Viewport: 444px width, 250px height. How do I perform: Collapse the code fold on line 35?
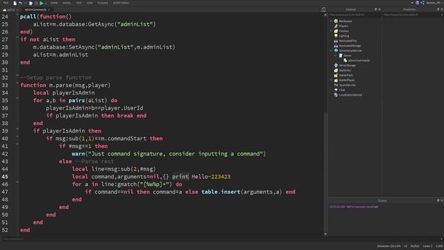coord(17,98)
